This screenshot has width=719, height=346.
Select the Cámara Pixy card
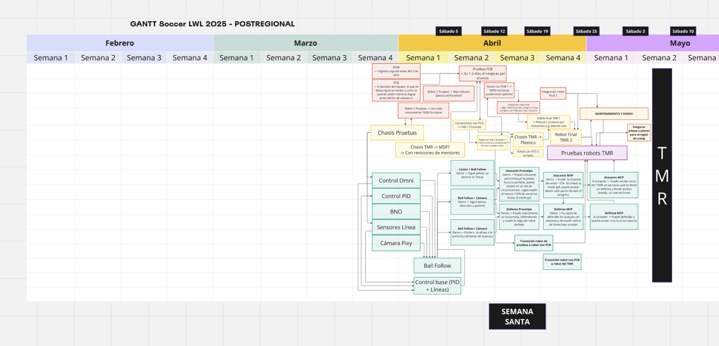[396, 243]
